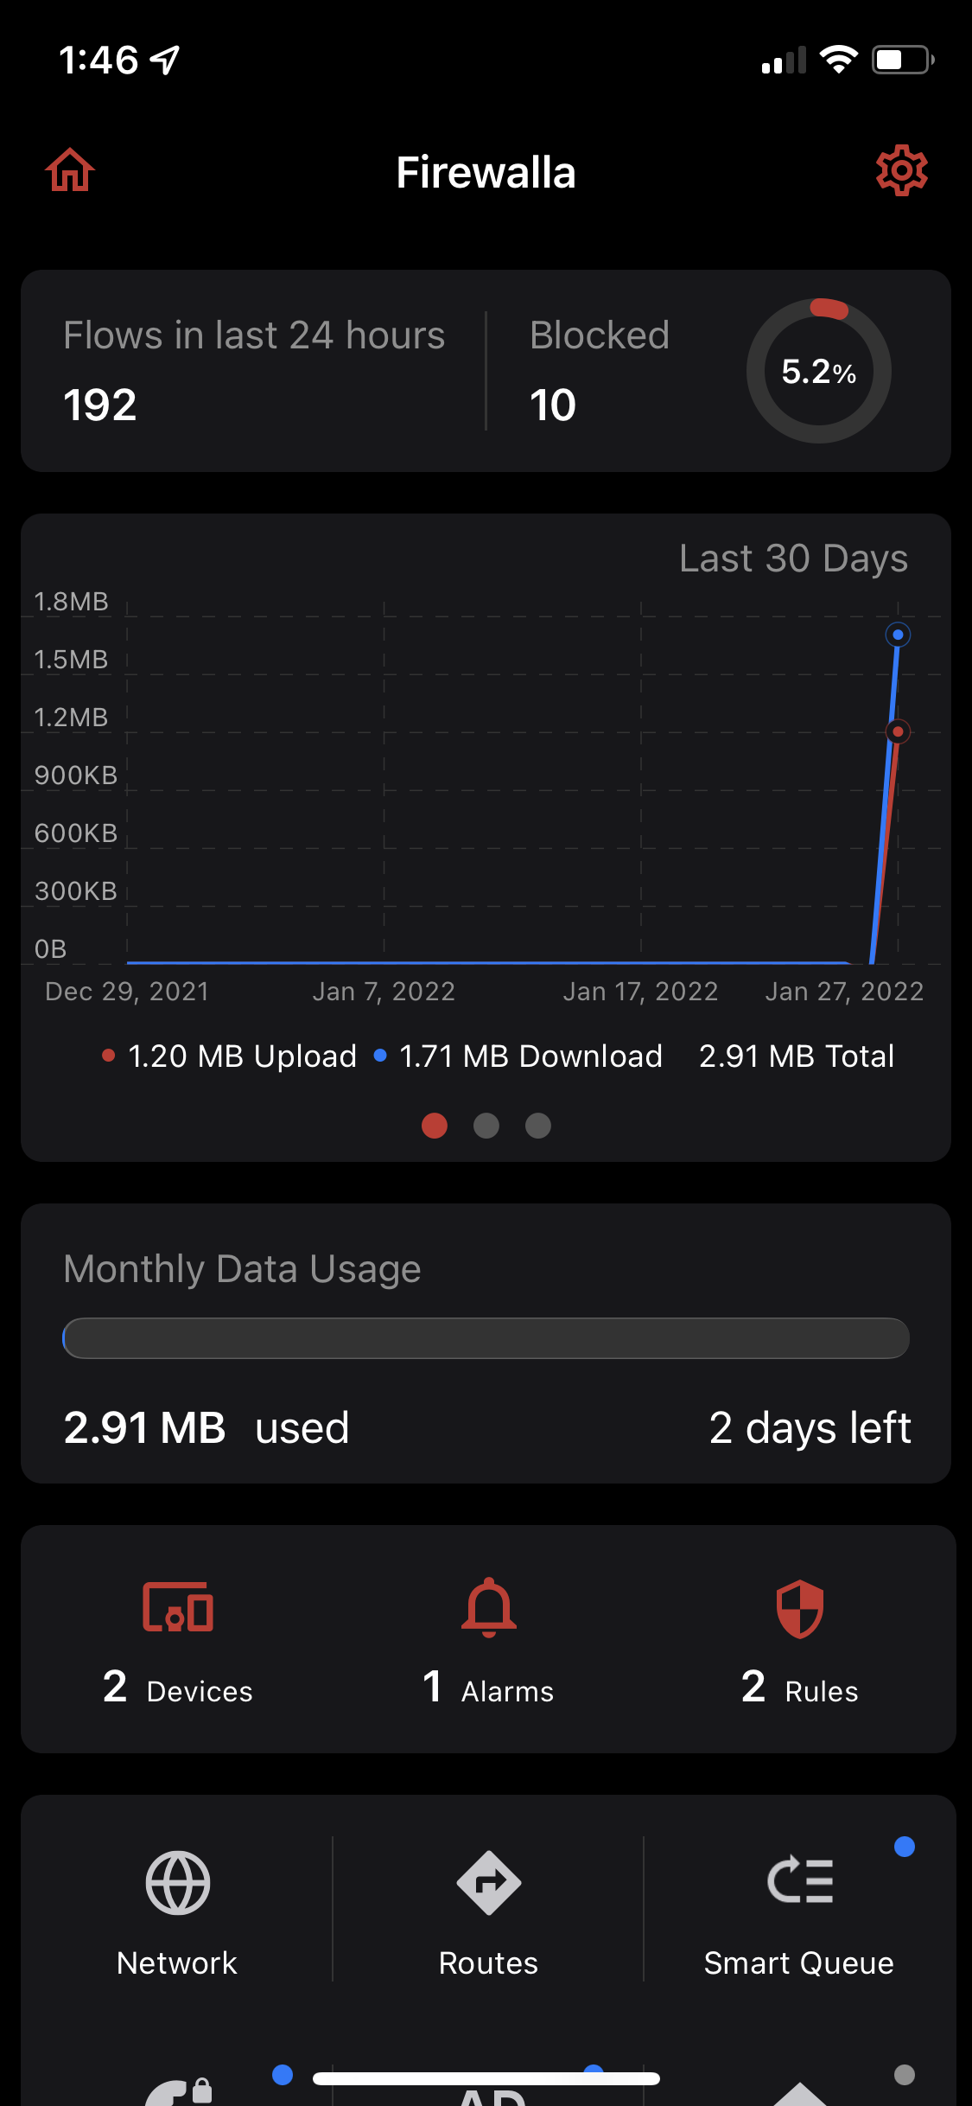Viewport: 972px width, 2106px height.
Task: Select the red upload data point on chart
Action: pyautogui.click(x=899, y=732)
